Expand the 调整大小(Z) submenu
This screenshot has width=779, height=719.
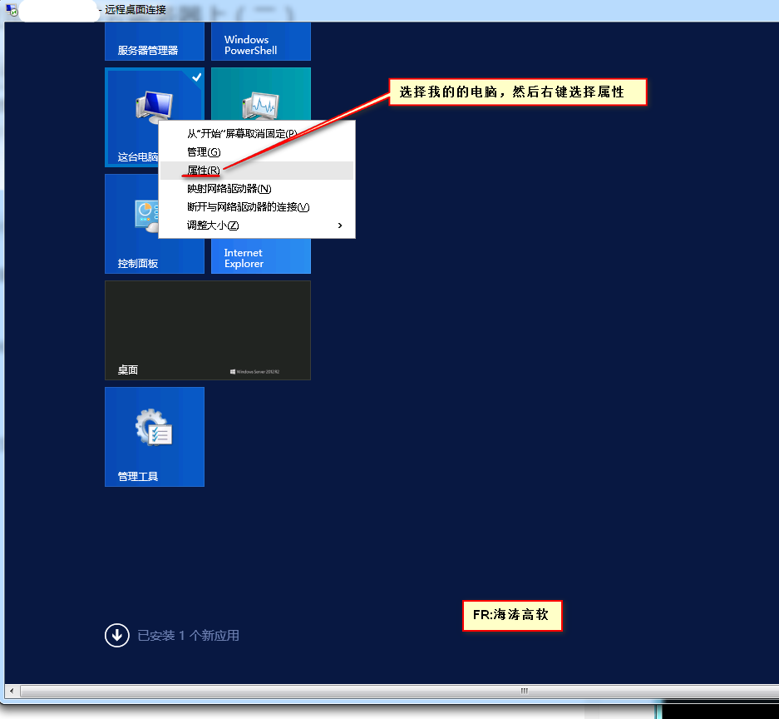pyautogui.click(x=256, y=226)
